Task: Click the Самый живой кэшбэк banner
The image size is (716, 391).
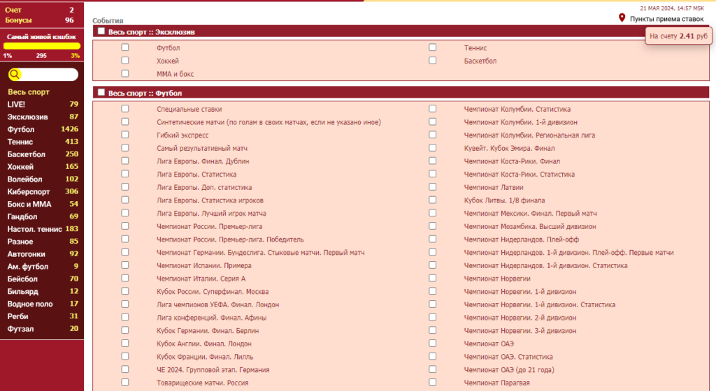Action: [41, 36]
